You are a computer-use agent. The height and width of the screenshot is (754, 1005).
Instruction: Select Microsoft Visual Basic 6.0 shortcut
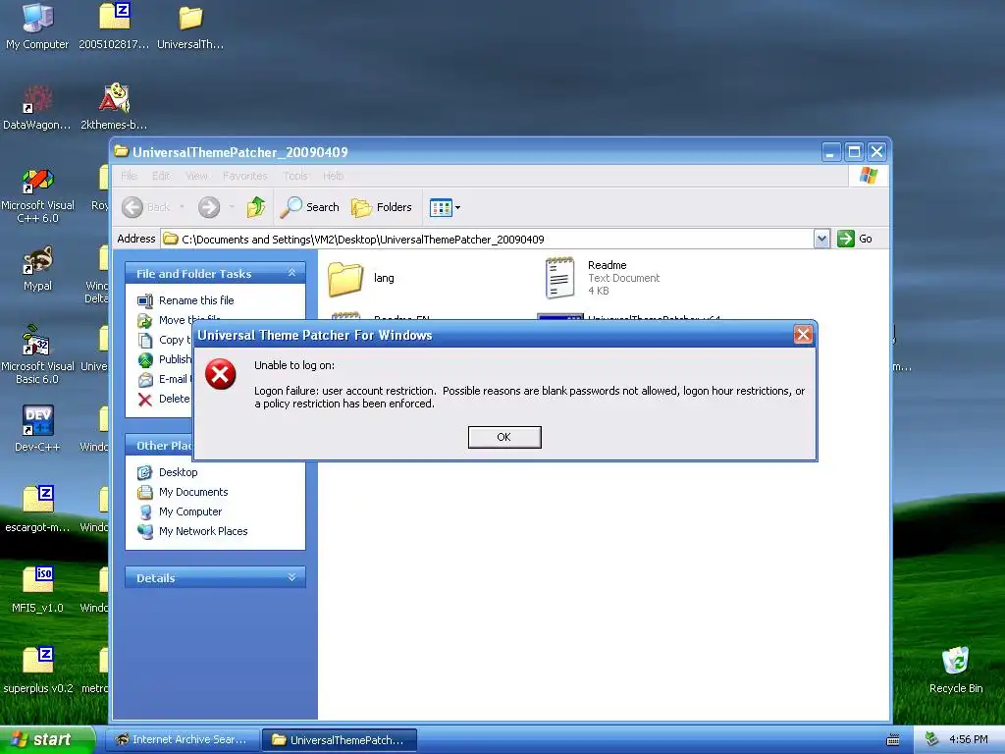[37, 355]
